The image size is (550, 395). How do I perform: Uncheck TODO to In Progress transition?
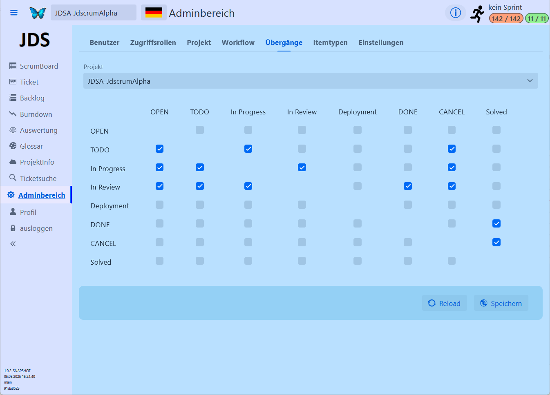pos(248,149)
